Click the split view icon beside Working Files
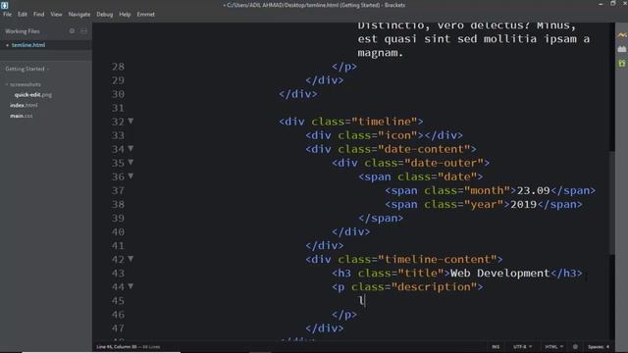Viewport: 628px width, 353px height. coord(83,30)
